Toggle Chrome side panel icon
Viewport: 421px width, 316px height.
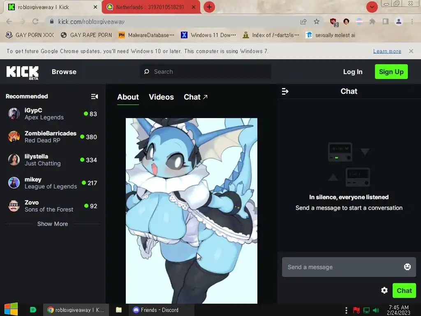point(386,21)
